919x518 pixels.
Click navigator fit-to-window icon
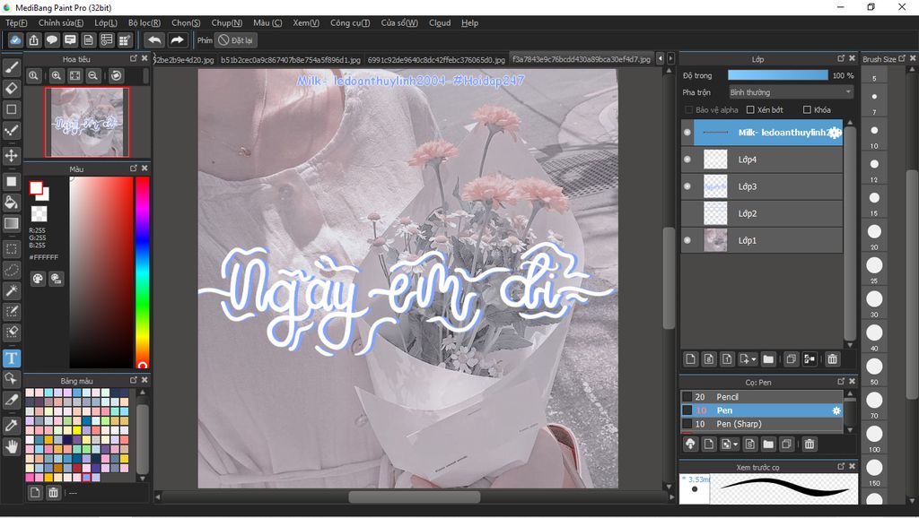(x=75, y=75)
